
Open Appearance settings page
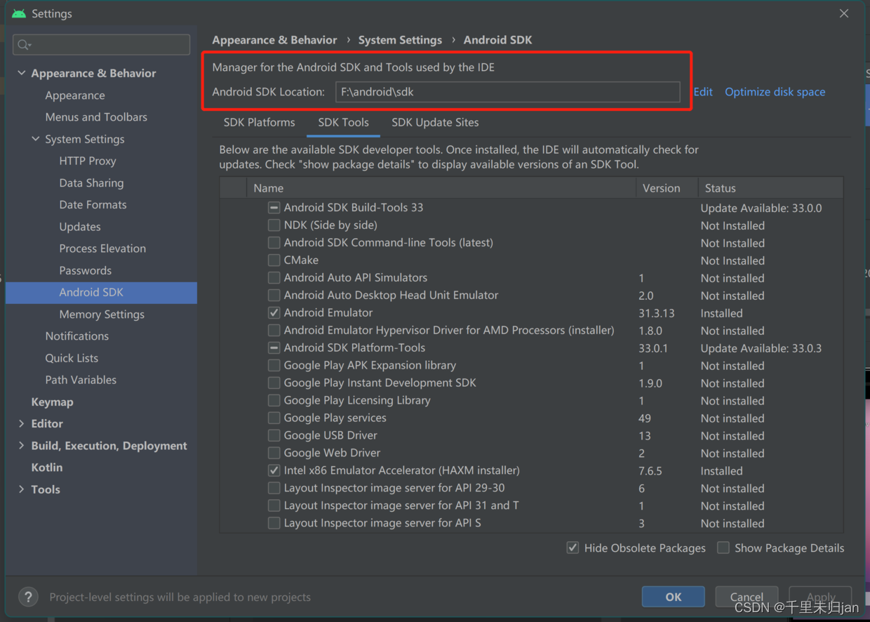tap(75, 95)
